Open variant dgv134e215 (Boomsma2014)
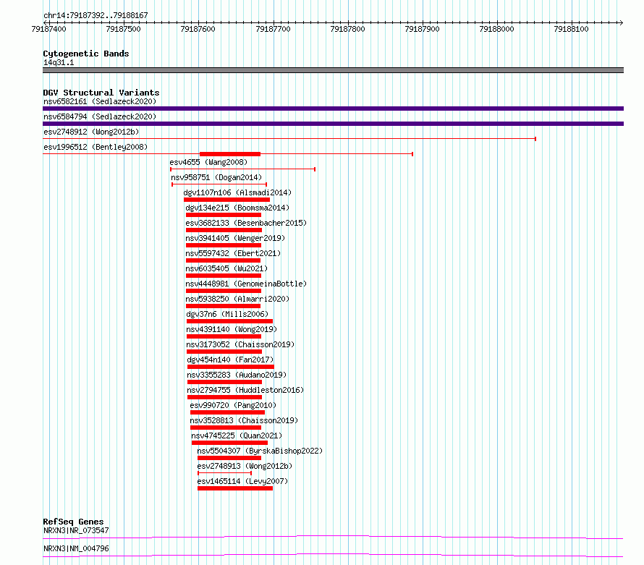The height and width of the screenshot is (565, 644). pos(237,208)
